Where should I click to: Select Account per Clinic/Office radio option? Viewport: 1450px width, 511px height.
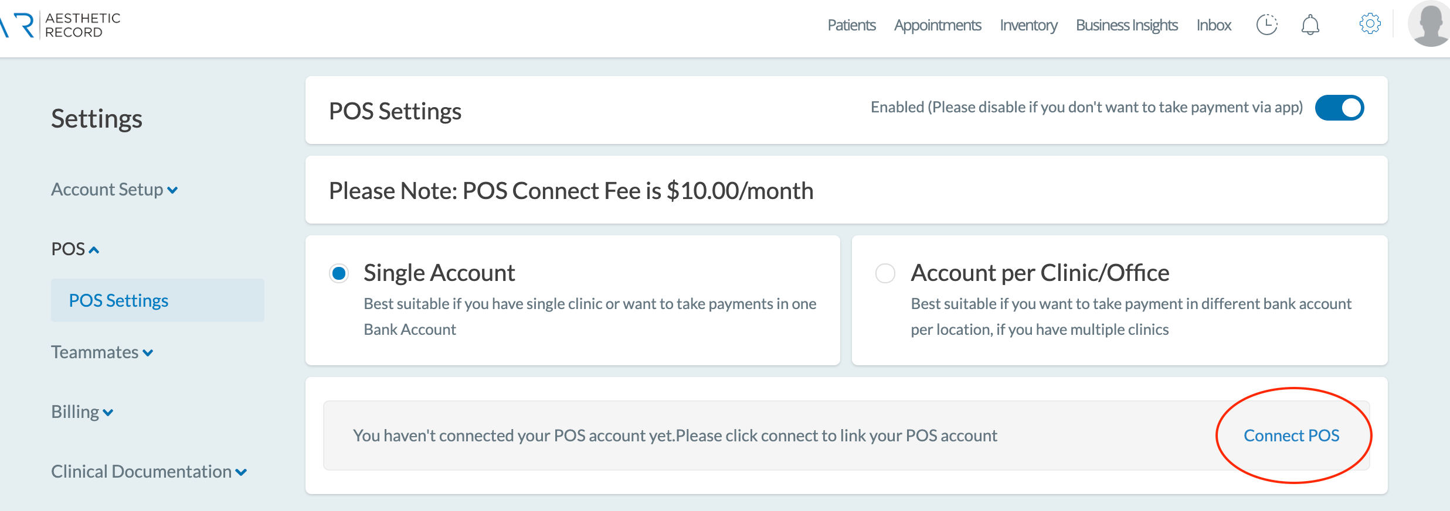click(x=885, y=273)
